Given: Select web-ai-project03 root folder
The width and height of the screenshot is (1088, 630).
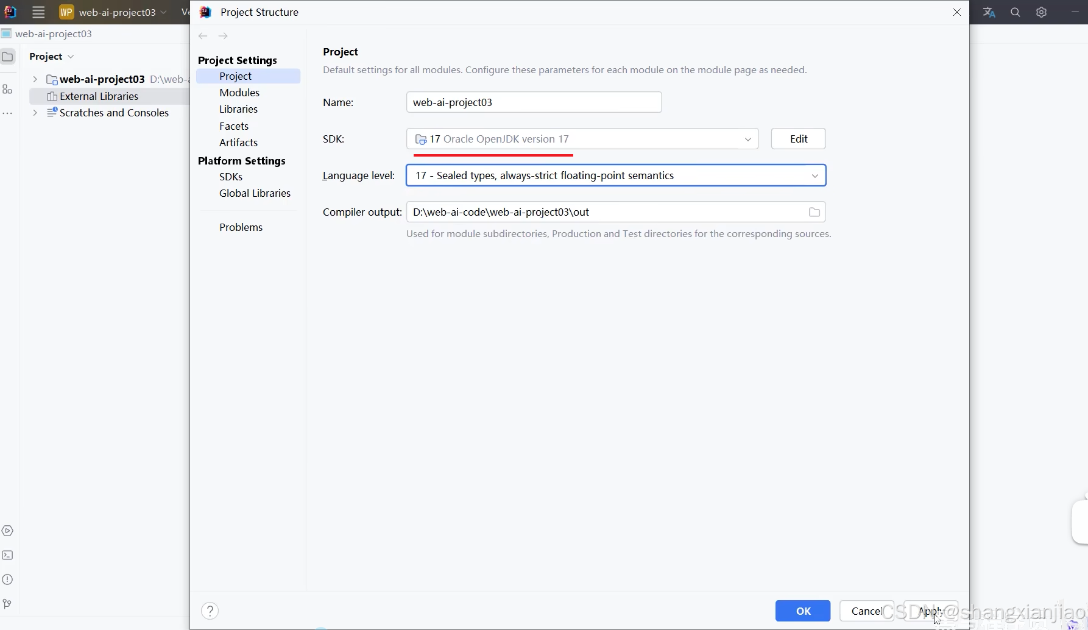Looking at the screenshot, I should click(102, 79).
